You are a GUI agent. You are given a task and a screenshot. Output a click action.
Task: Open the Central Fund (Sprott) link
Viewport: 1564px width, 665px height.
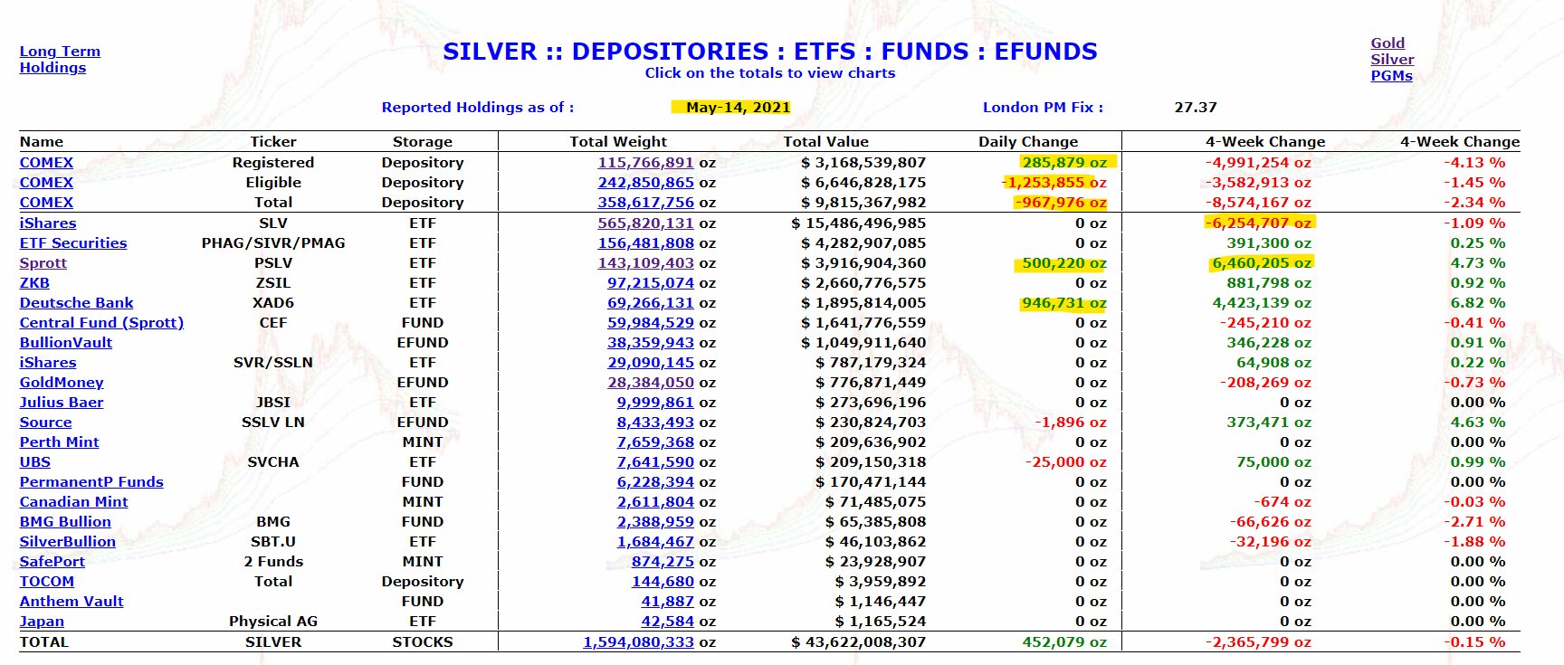[x=101, y=322]
